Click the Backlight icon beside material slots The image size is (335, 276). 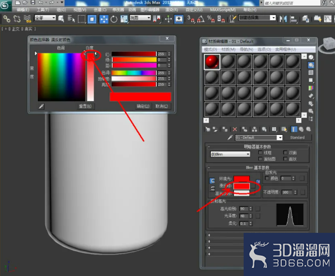tap(311, 65)
